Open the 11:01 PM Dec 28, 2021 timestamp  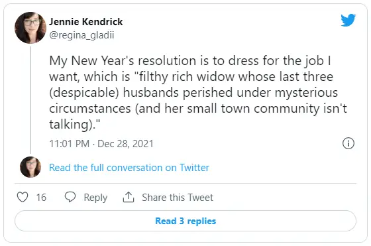click(101, 144)
